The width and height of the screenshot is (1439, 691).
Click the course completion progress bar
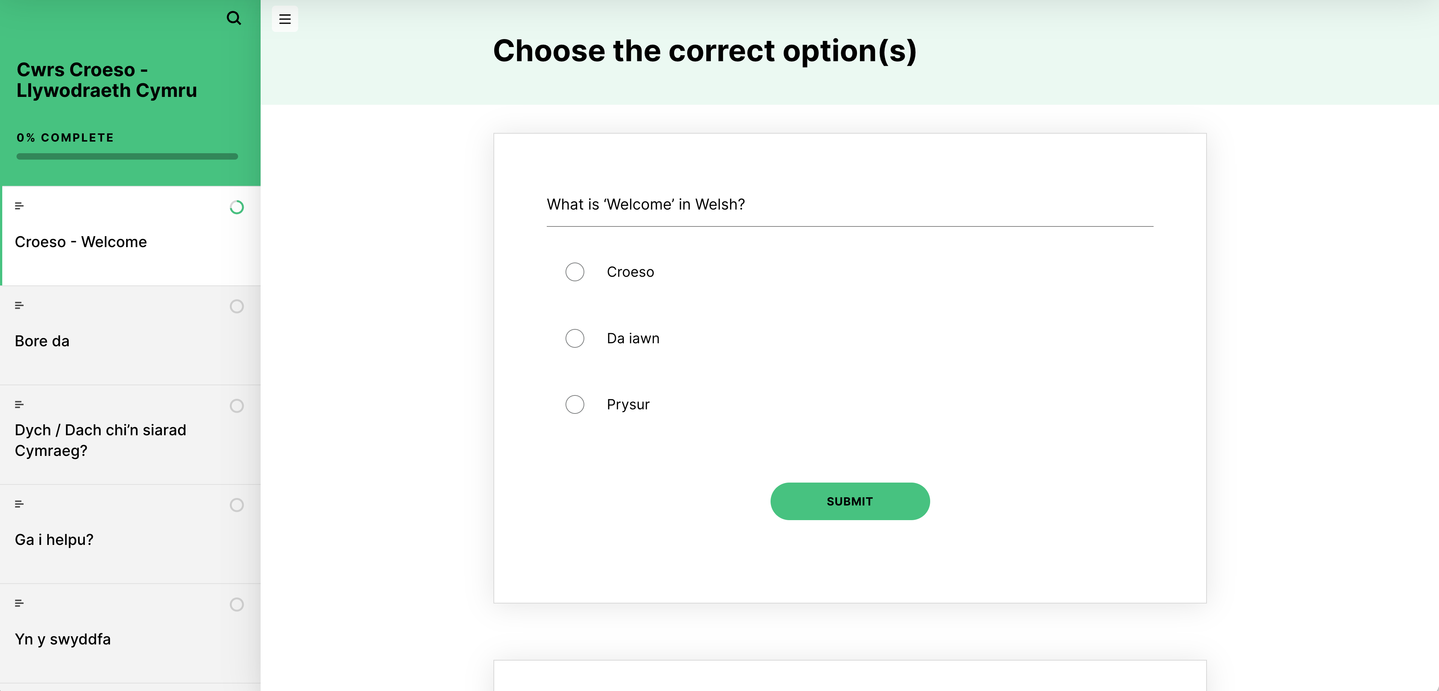pyautogui.click(x=127, y=156)
